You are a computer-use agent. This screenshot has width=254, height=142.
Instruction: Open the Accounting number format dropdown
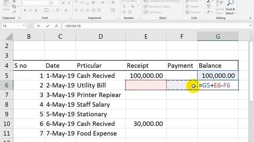click(x=139, y=1)
